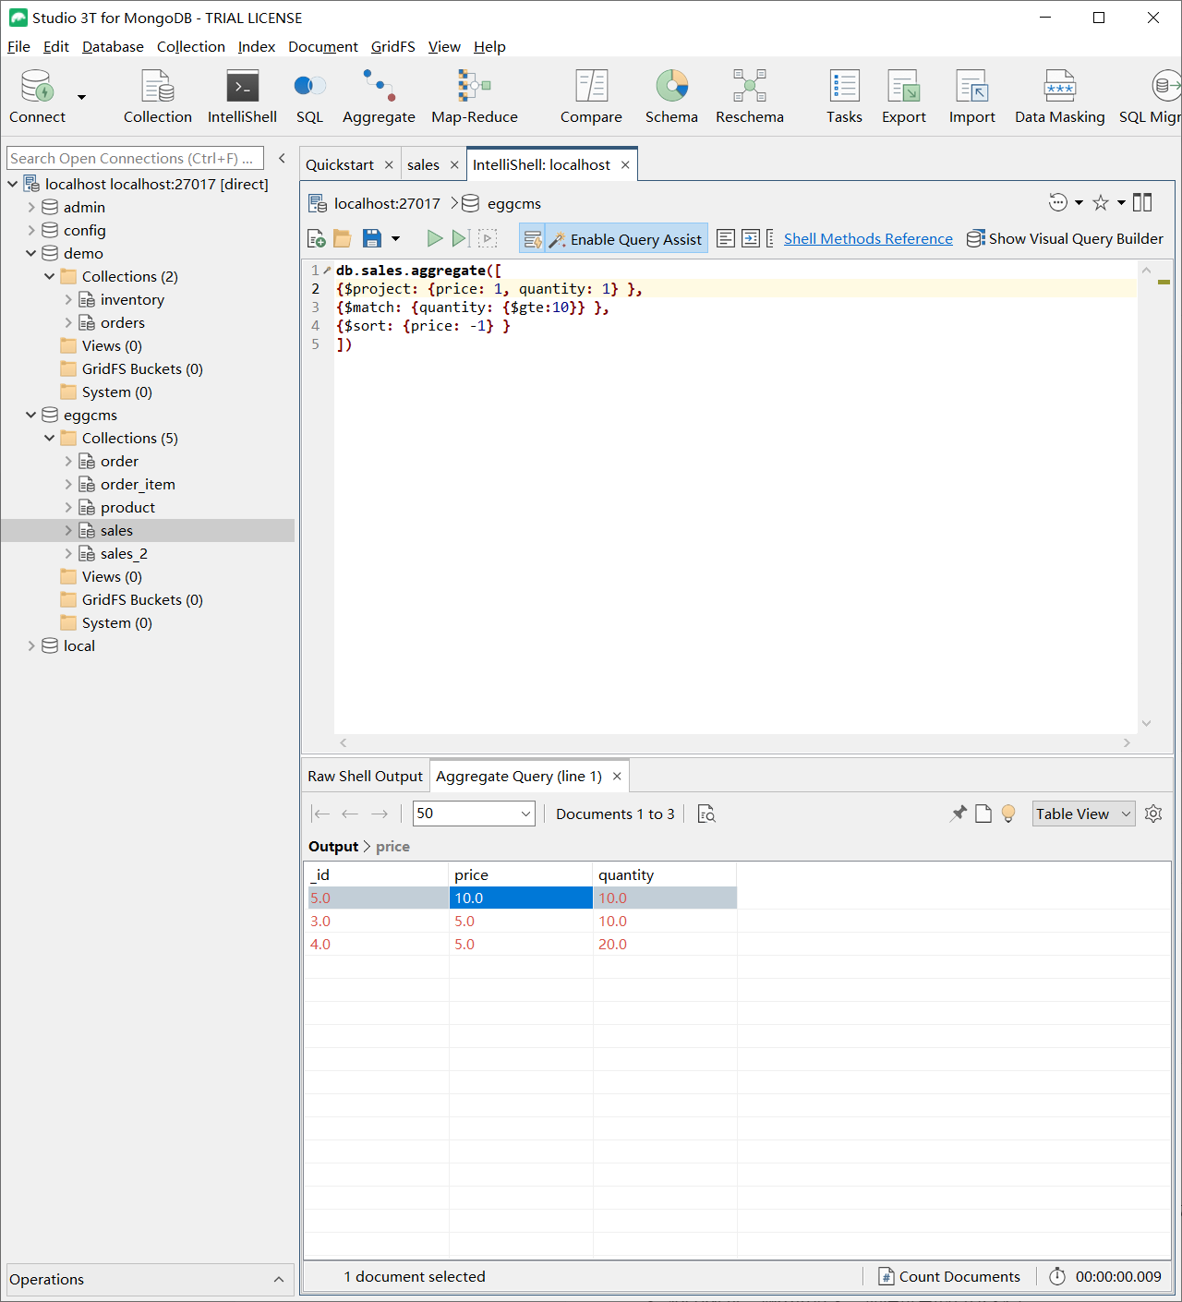
Task: Open the Connect manager
Action: pyautogui.click(x=37, y=97)
